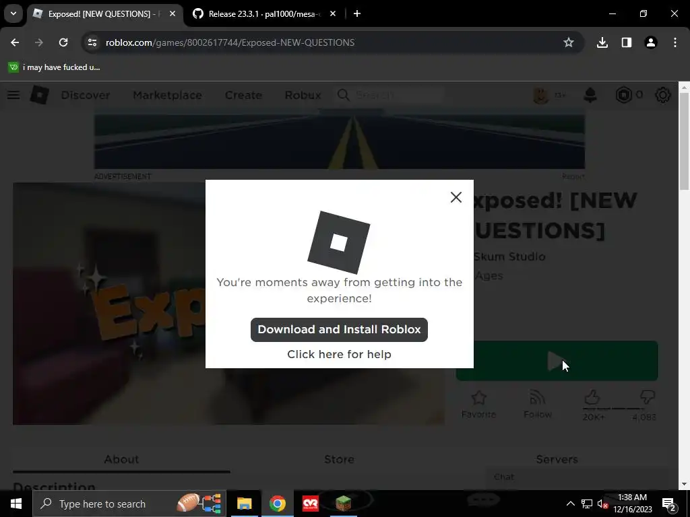Dislike the experience with thumbs down

647,398
